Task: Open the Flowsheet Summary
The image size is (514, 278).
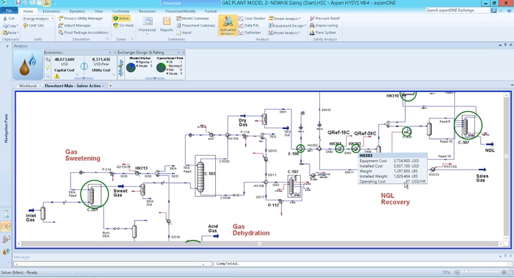Action: coord(196,25)
